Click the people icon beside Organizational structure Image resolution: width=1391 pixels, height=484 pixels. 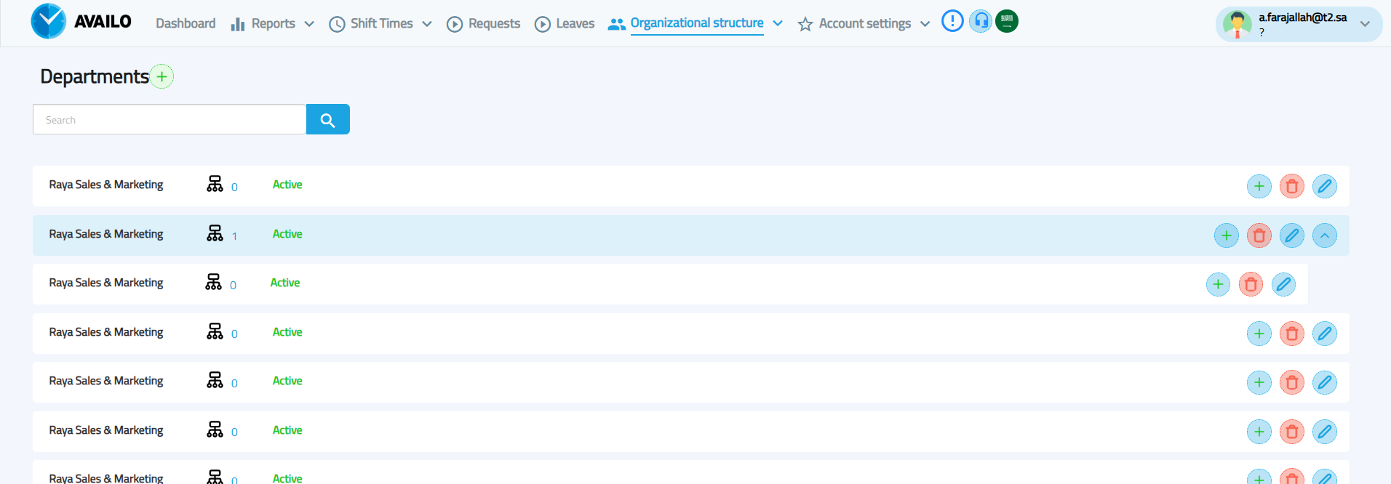[617, 24]
